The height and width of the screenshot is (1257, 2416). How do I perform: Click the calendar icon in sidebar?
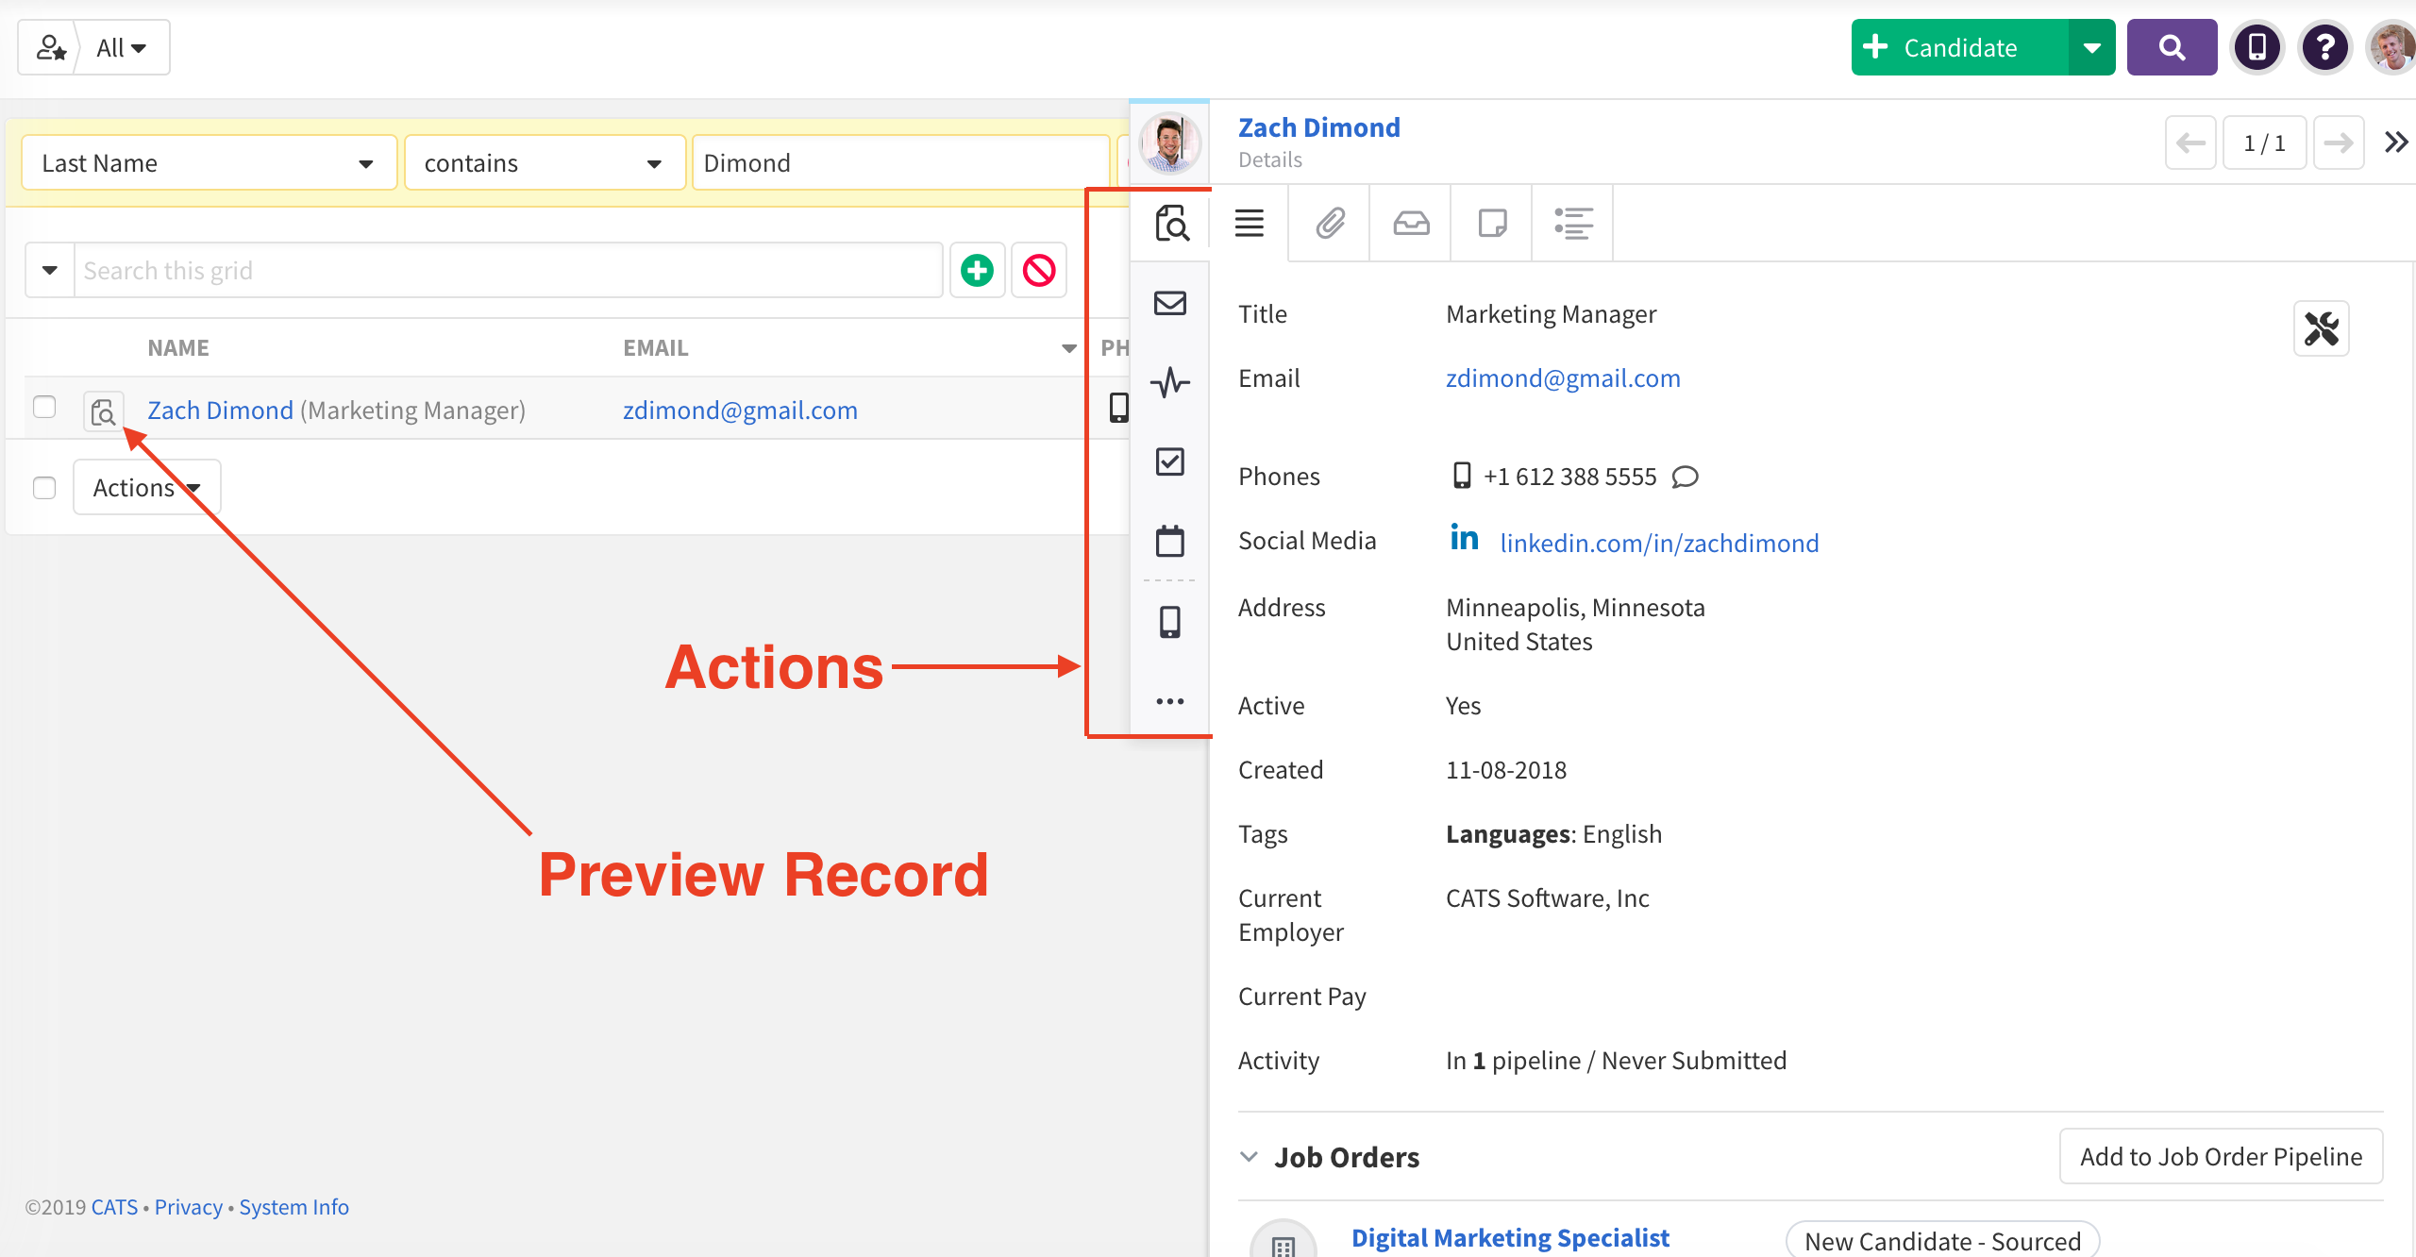[x=1170, y=541]
